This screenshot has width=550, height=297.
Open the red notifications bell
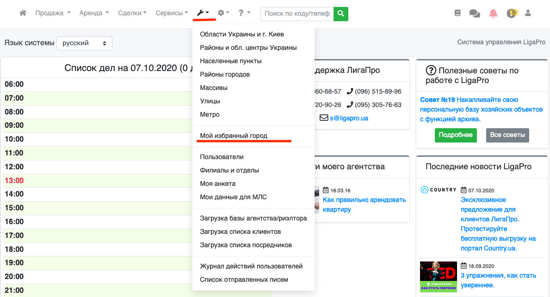point(493,13)
